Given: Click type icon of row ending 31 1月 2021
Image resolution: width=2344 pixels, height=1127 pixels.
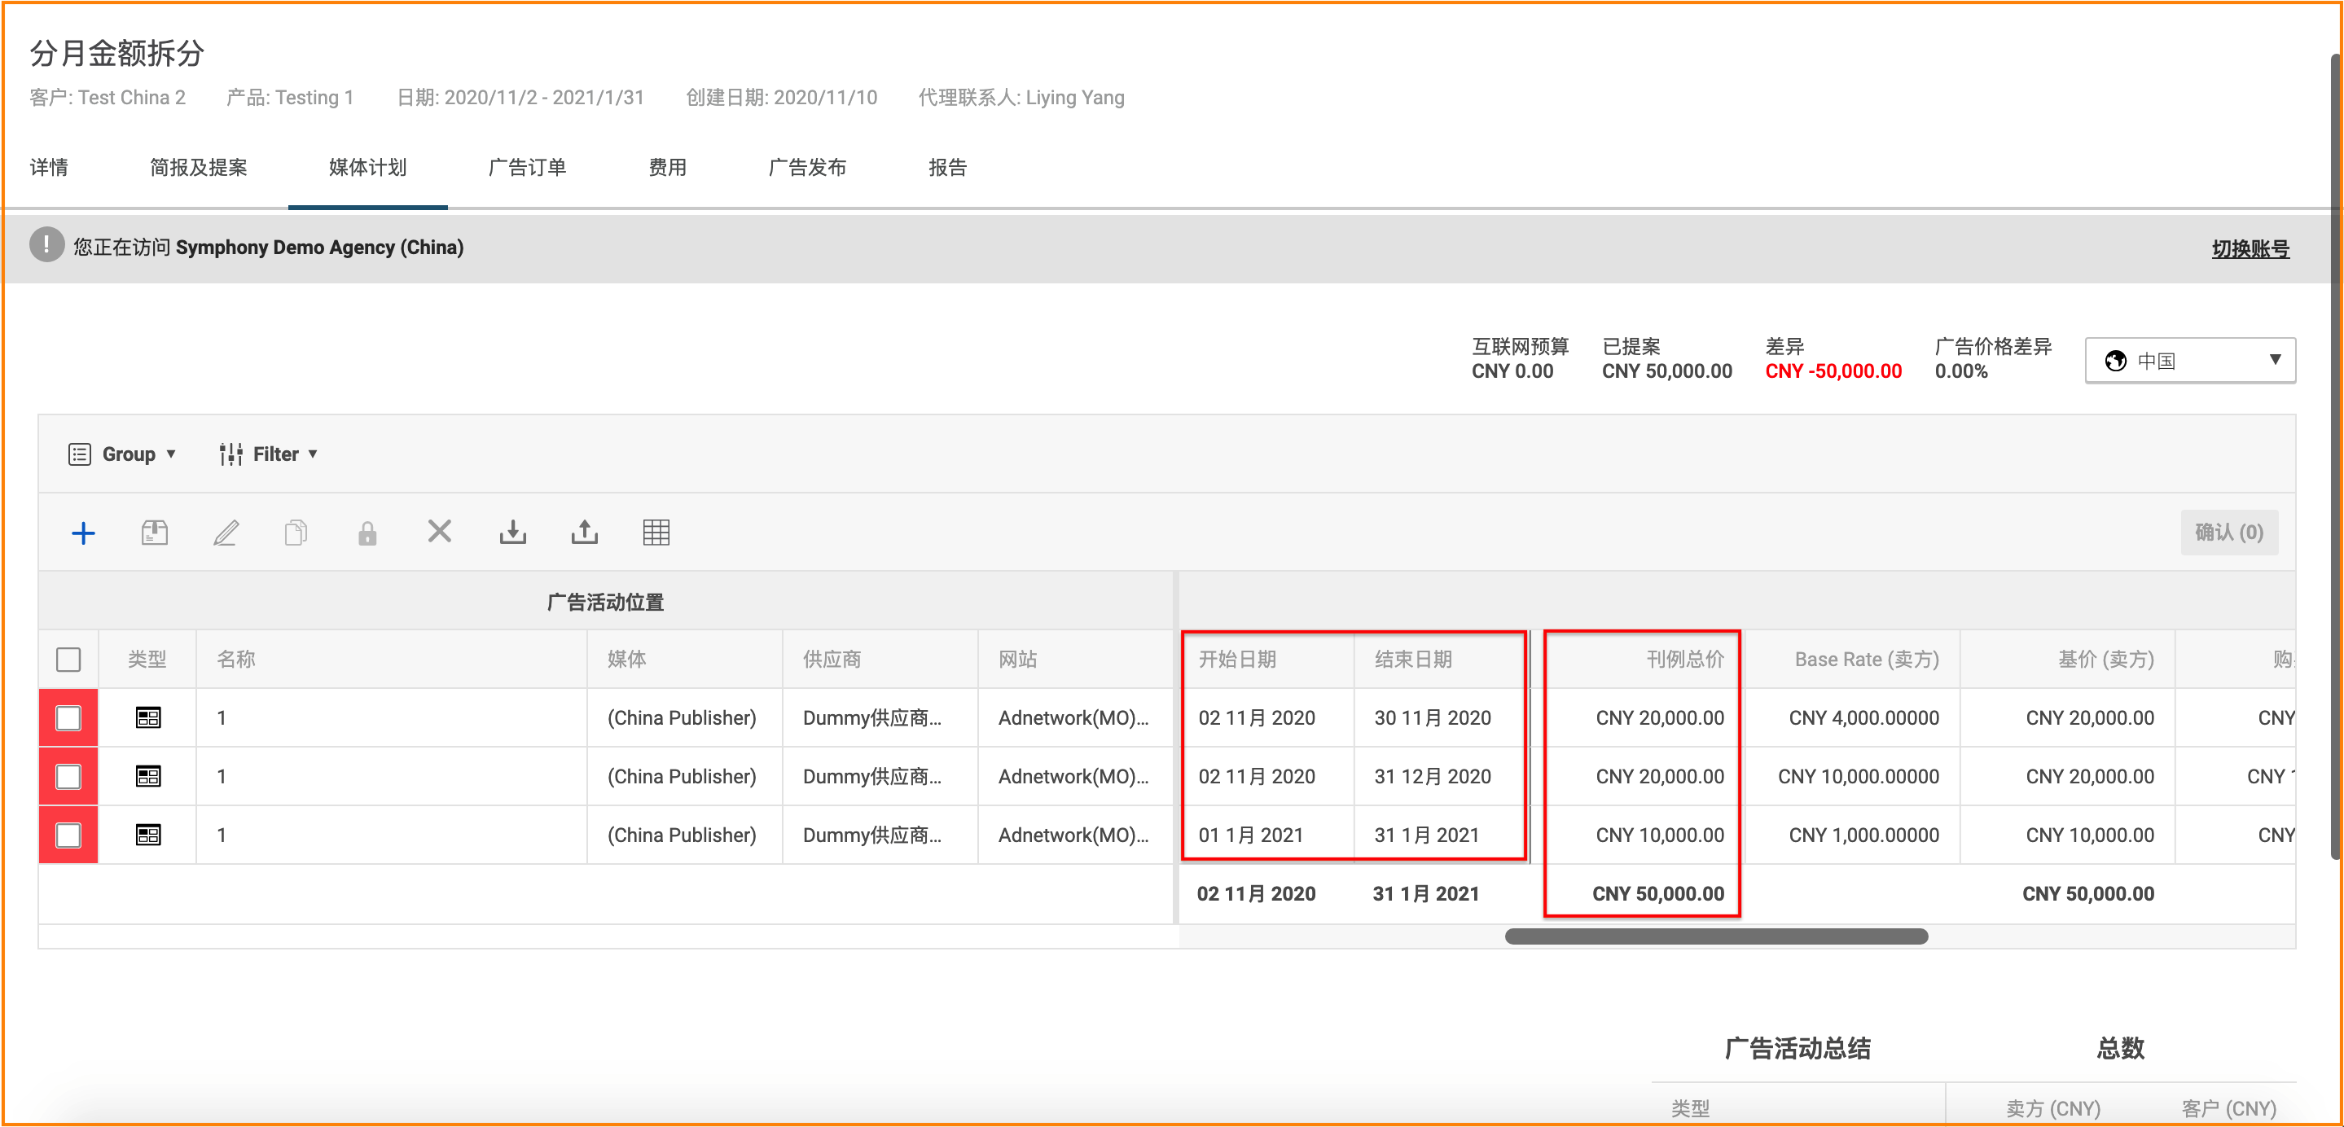Looking at the screenshot, I should tap(148, 835).
